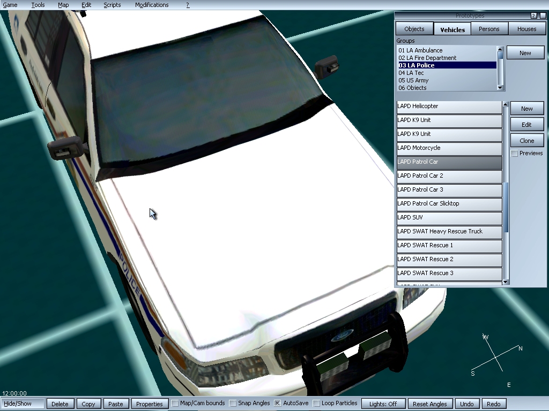Screen dimensions: 549x411
Task: Click the Redo button
Action: pos(494,404)
